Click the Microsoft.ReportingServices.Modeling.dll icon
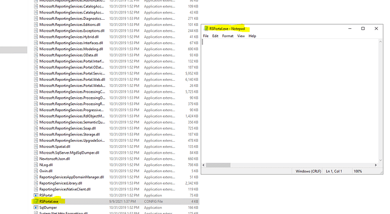390x214 pixels. (36, 49)
